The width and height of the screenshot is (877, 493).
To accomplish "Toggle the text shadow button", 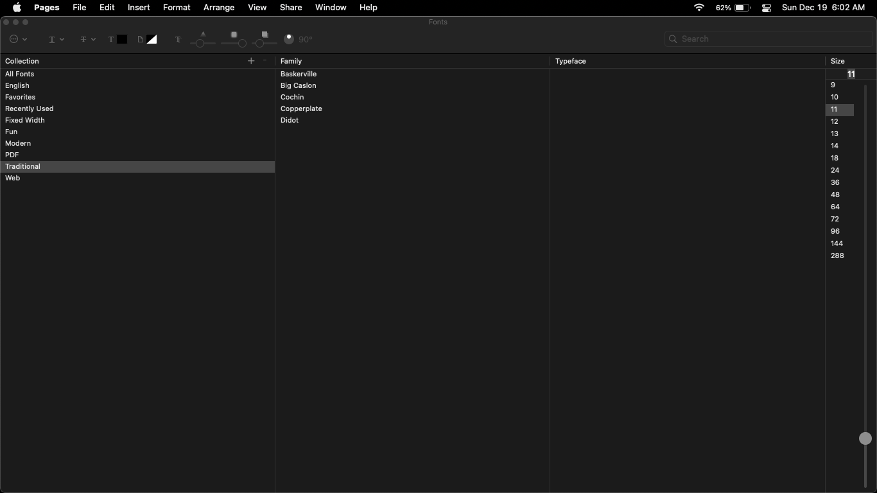I will (178, 39).
